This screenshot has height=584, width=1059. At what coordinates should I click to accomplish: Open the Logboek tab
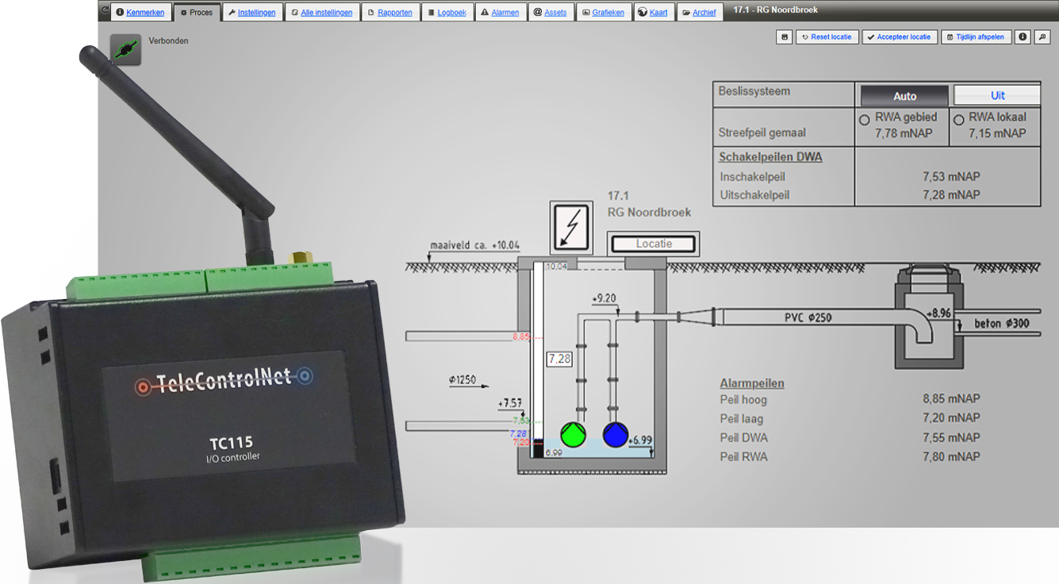[x=447, y=12]
